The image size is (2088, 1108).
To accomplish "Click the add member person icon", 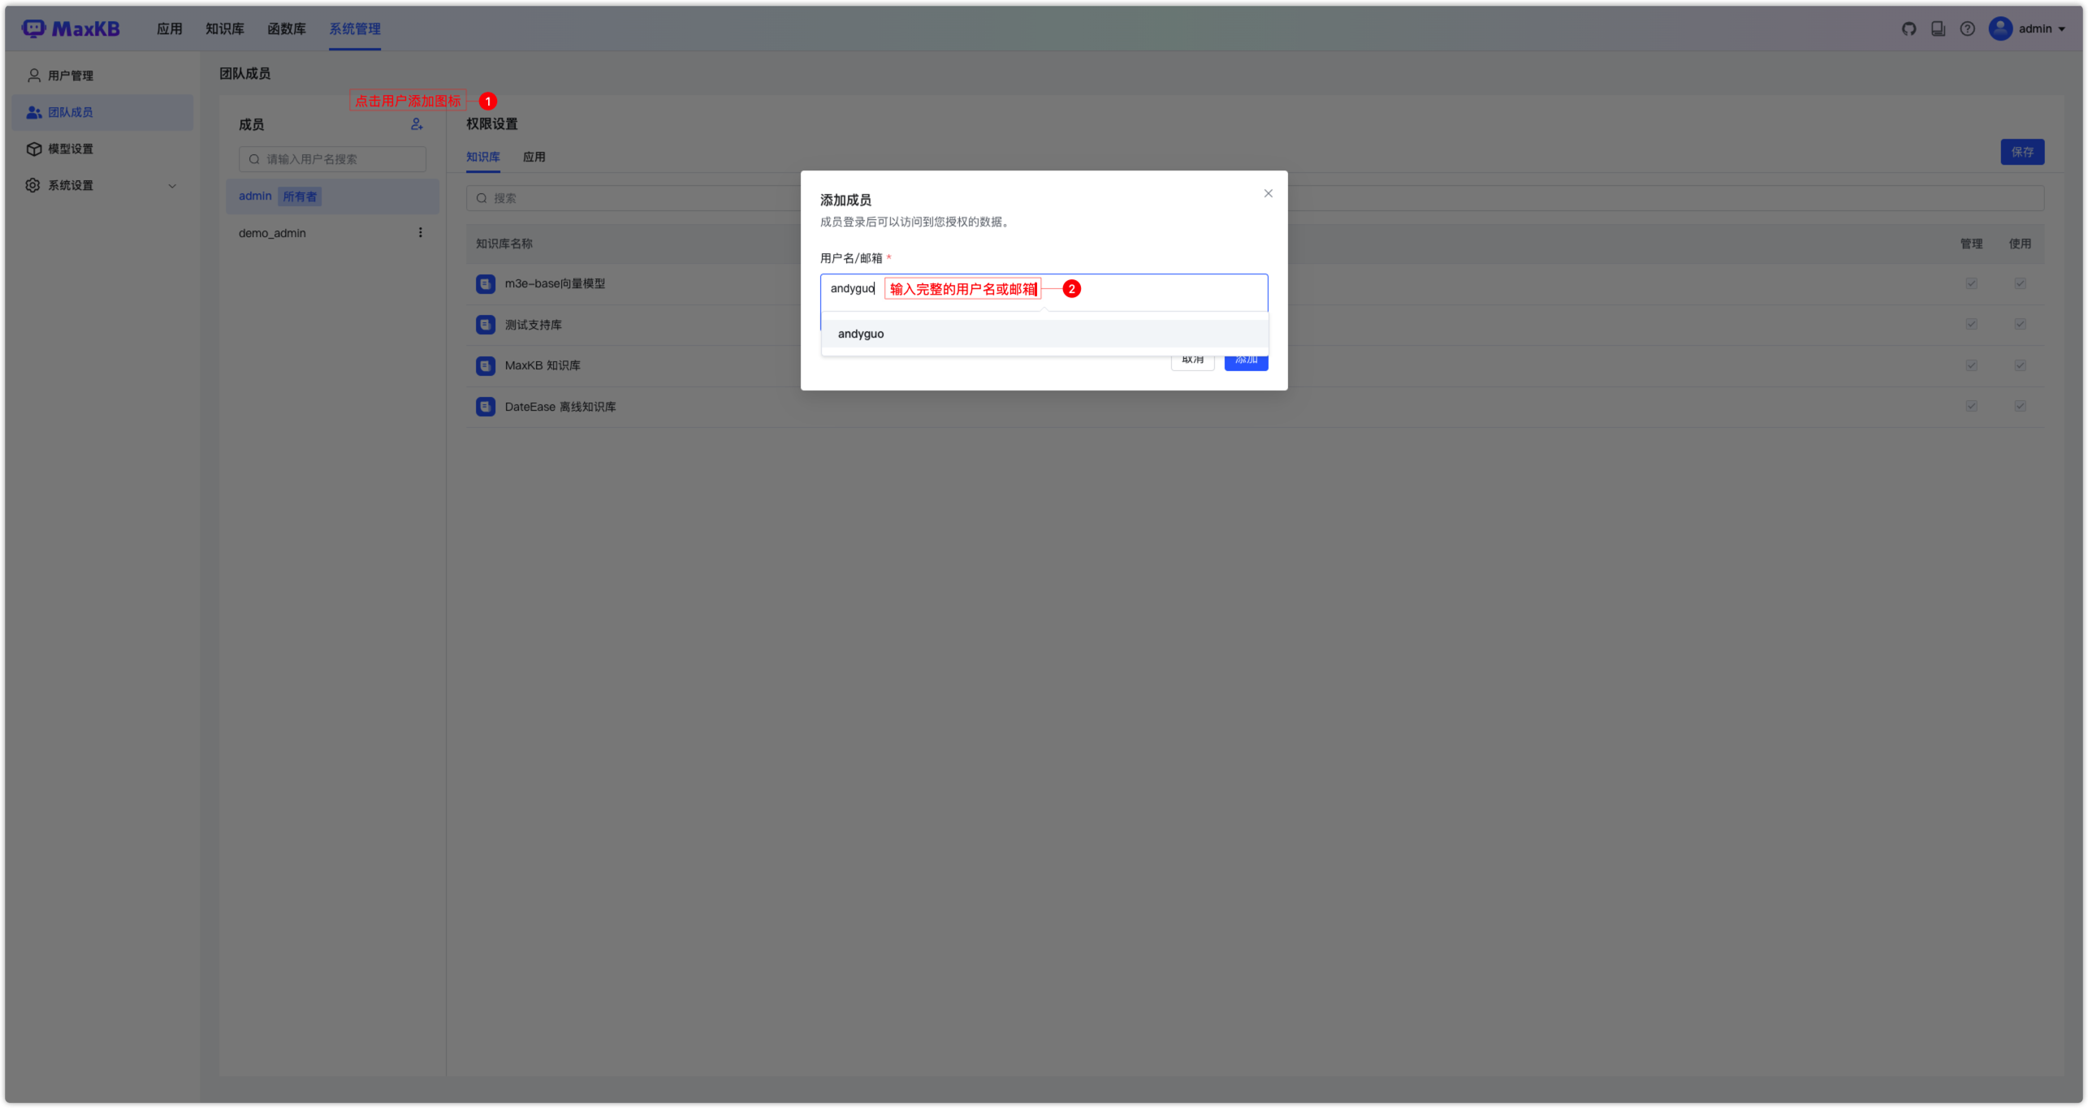I will tap(417, 124).
